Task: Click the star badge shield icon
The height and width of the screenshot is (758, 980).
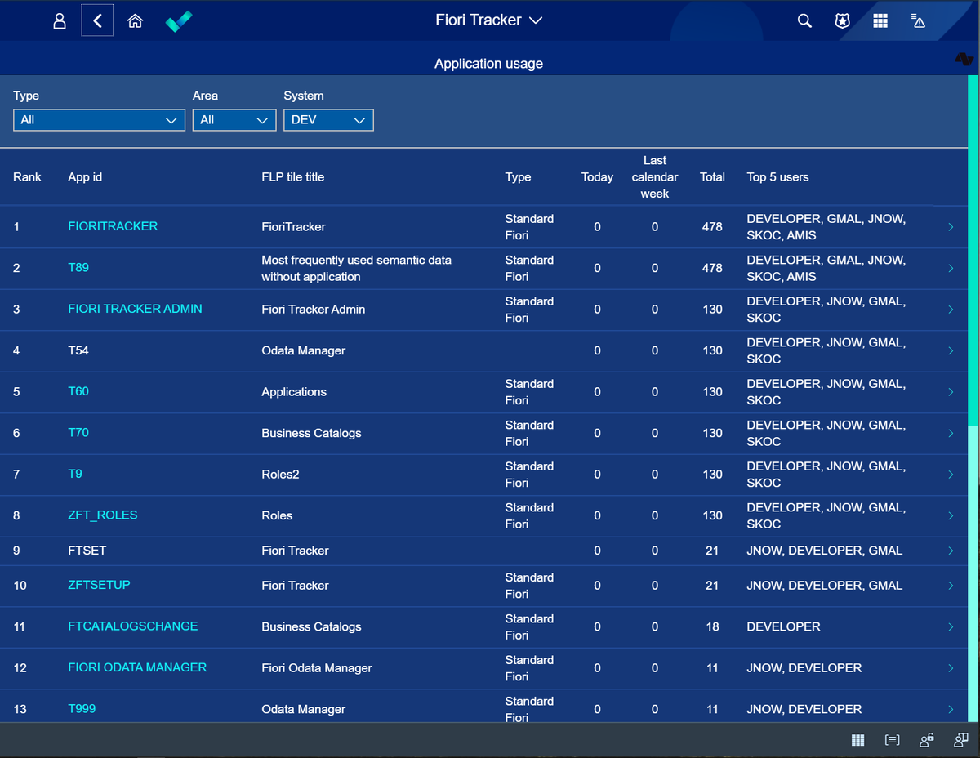Action: pos(842,21)
